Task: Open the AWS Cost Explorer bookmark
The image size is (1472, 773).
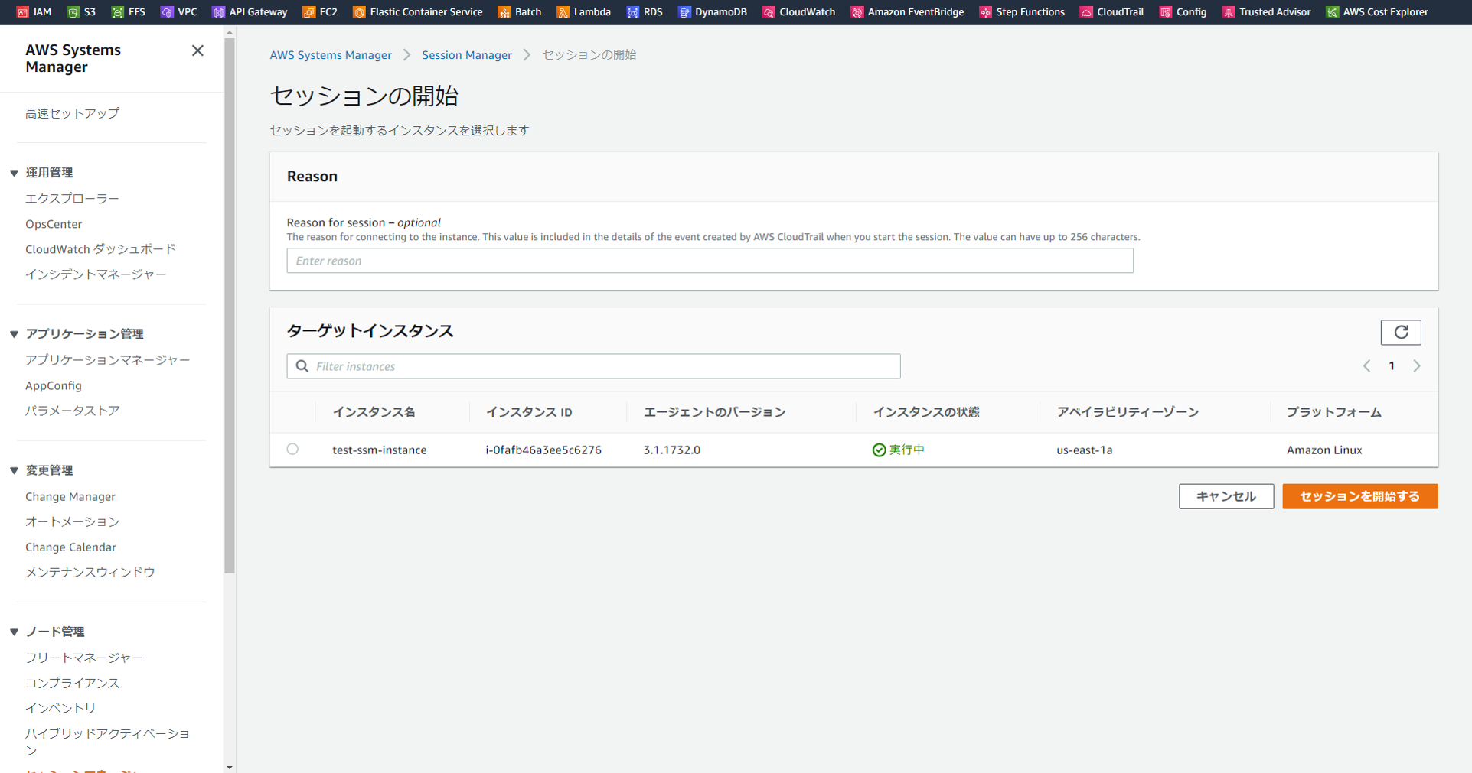Action: (x=1376, y=11)
